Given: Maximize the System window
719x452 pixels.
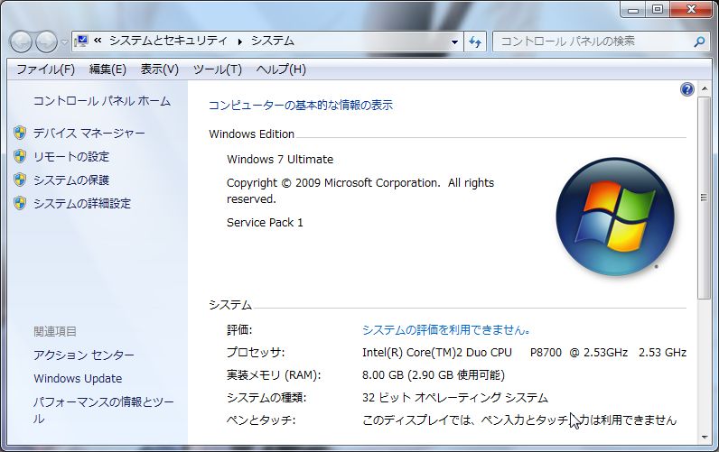Looking at the screenshot, I should 658,9.
